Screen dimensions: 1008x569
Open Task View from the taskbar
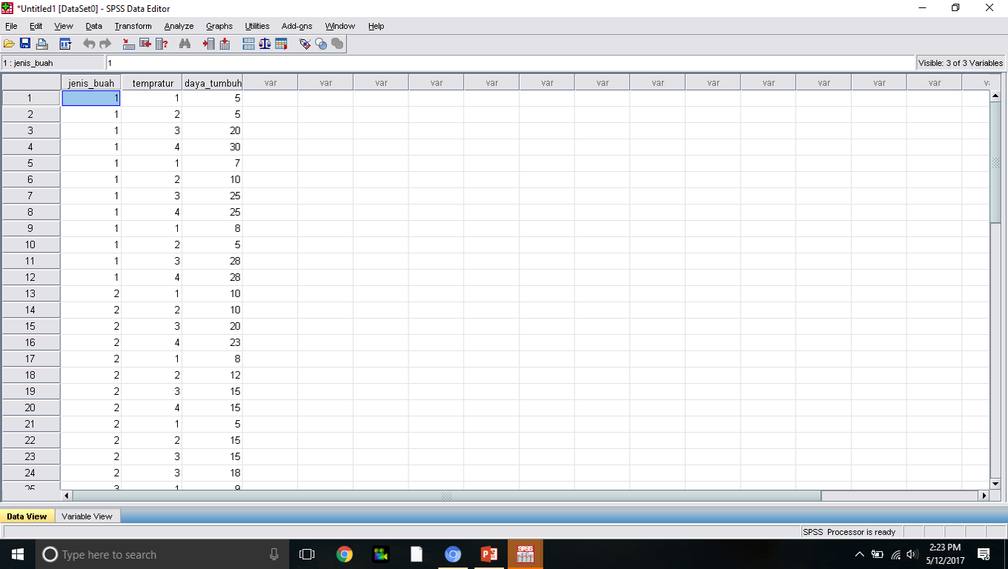[307, 554]
